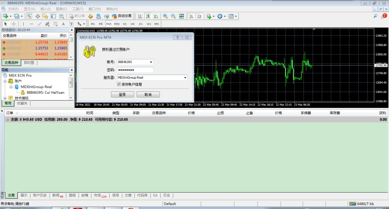Click the tile windows grid icon
Image resolution: width=389 pixels, height=209 pixels.
tap(182, 16)
